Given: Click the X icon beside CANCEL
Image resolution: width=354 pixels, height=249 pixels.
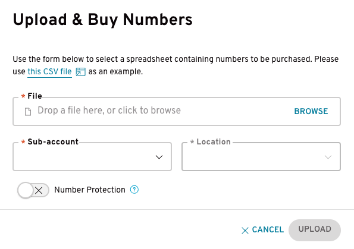Looking at the screenshot, I should 245,231.
